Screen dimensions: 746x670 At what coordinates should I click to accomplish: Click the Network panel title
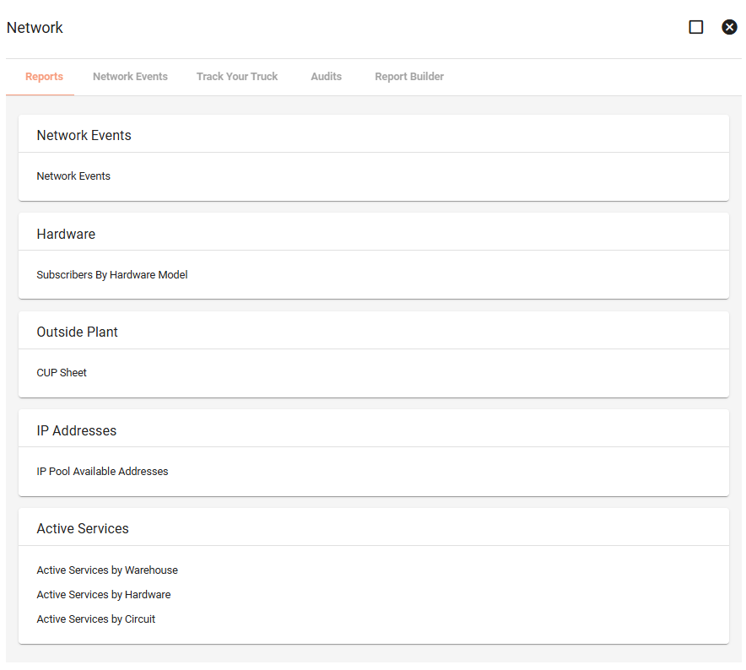[x=35, y=28]
